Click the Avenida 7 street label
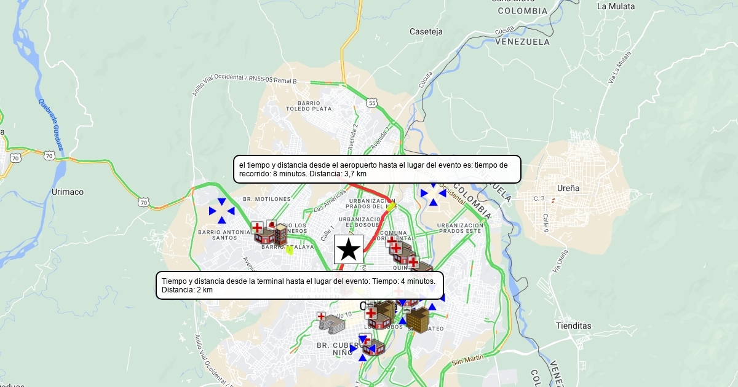 [381, 138]
